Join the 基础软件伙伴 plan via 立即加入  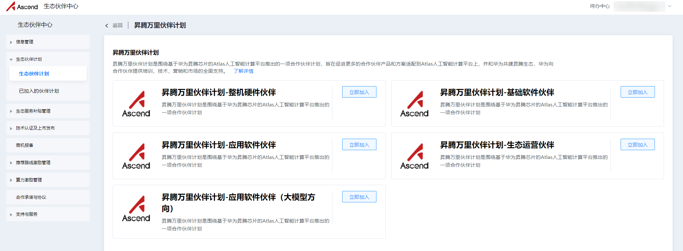(x=638, y=92)
